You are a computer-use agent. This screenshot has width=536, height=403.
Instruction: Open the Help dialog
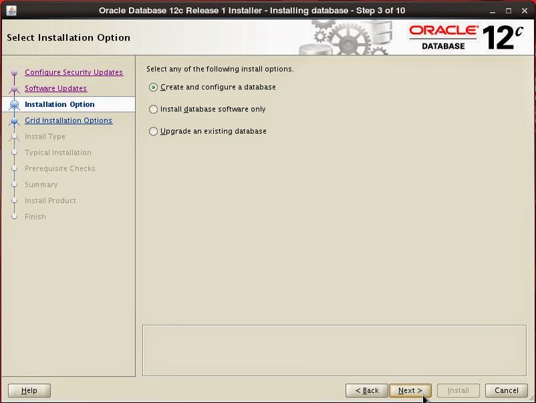point(29,390)
